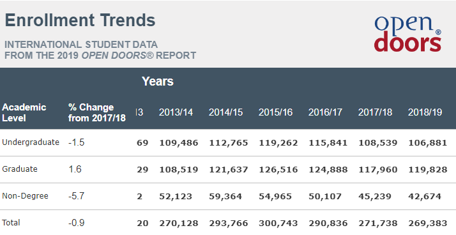Click Non-Degree 2014/15 value 59,364

click(225, 197)
